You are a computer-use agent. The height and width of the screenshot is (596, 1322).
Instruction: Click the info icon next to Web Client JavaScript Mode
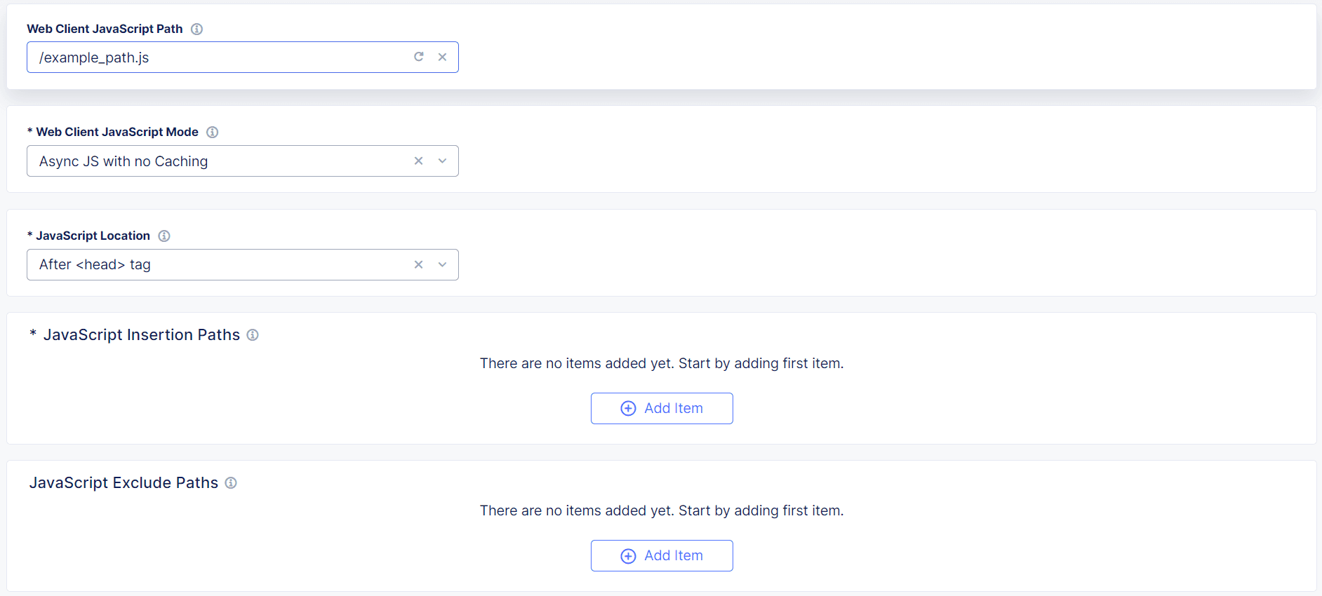(x=212, y=132)
